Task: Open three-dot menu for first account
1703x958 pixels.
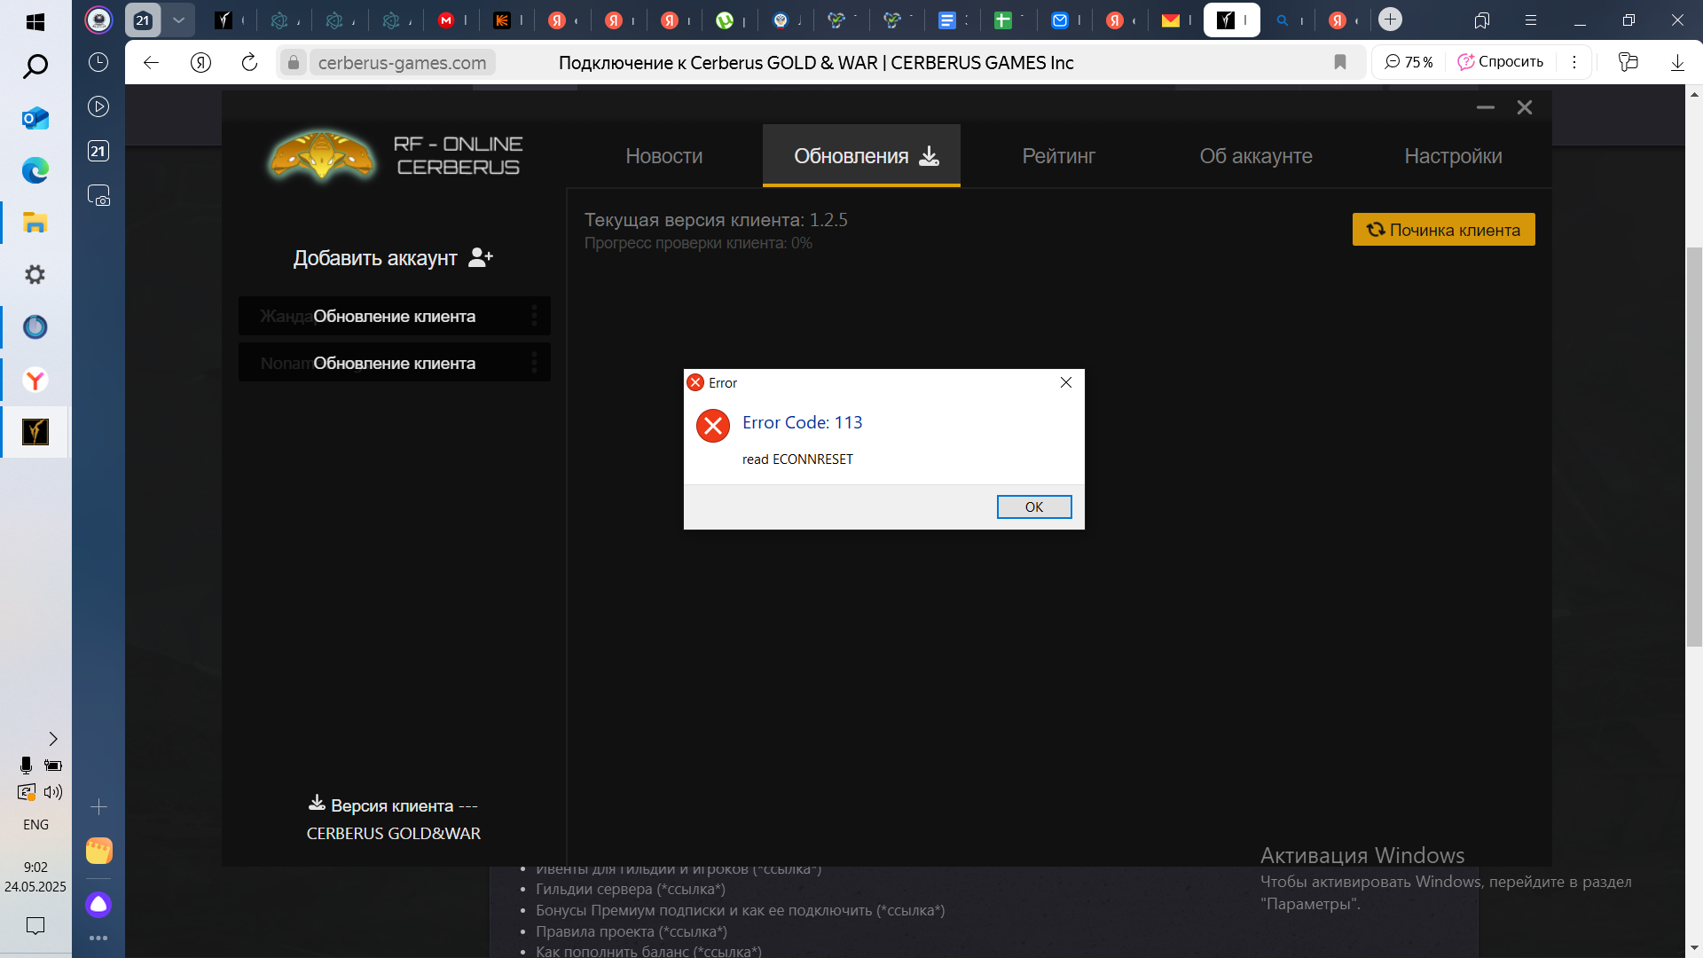Action: coord(534,316)
